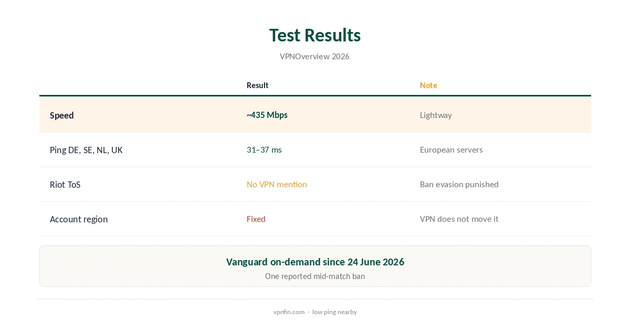630x322 pixels.
Task: Click the '31–37 ms' value
Action: pos(264,149)
